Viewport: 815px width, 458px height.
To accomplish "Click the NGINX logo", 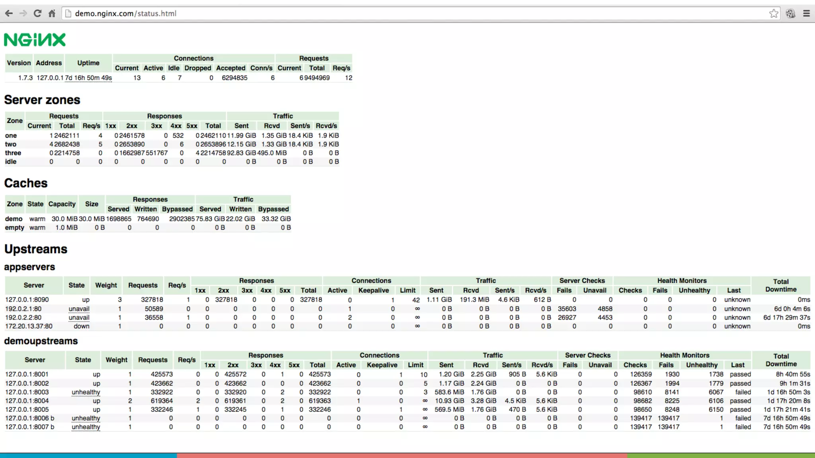I will [35, 40].
